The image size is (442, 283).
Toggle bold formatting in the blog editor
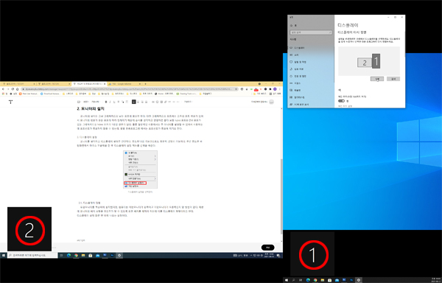tap(106, 102)
